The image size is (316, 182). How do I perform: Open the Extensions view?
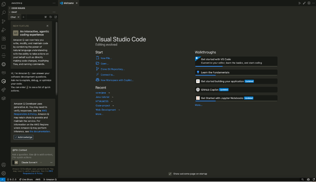[x=4, y=39]
